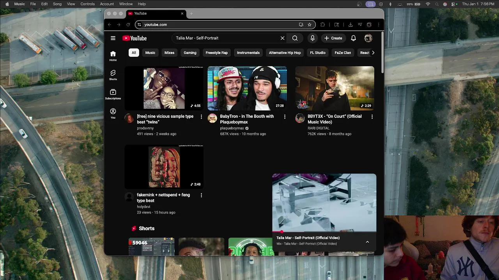Bookmark this page with the star
499x280 pixels.
click(310, 24)
